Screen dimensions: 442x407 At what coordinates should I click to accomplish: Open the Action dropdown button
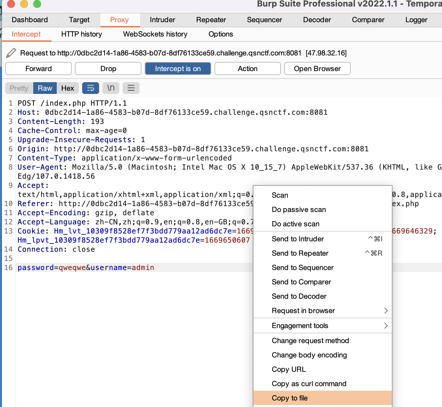[x=248, y=68]
